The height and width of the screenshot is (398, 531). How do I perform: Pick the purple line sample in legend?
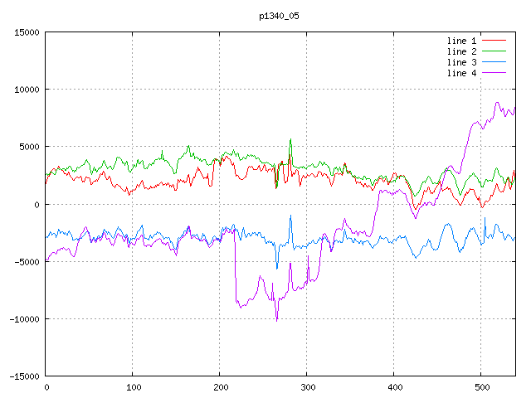coord(494,73)
